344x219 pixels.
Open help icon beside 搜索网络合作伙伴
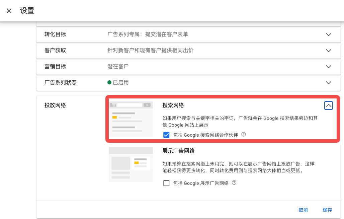tap(244, 135)
